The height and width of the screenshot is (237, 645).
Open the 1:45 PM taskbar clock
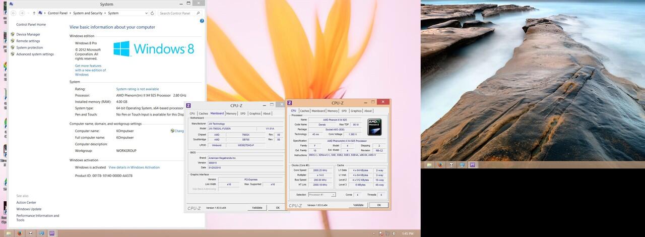click(x=408, y=234)
